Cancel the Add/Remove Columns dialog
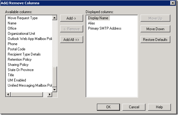The height and width of the screenshot is (115, 178). [134, 107]
